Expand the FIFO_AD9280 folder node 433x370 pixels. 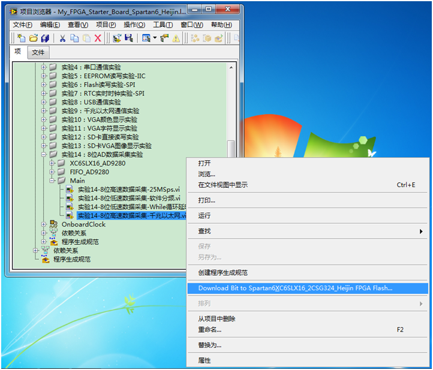(52, 172)
